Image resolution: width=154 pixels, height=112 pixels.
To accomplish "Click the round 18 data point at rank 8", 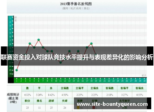I will point(91,44).
